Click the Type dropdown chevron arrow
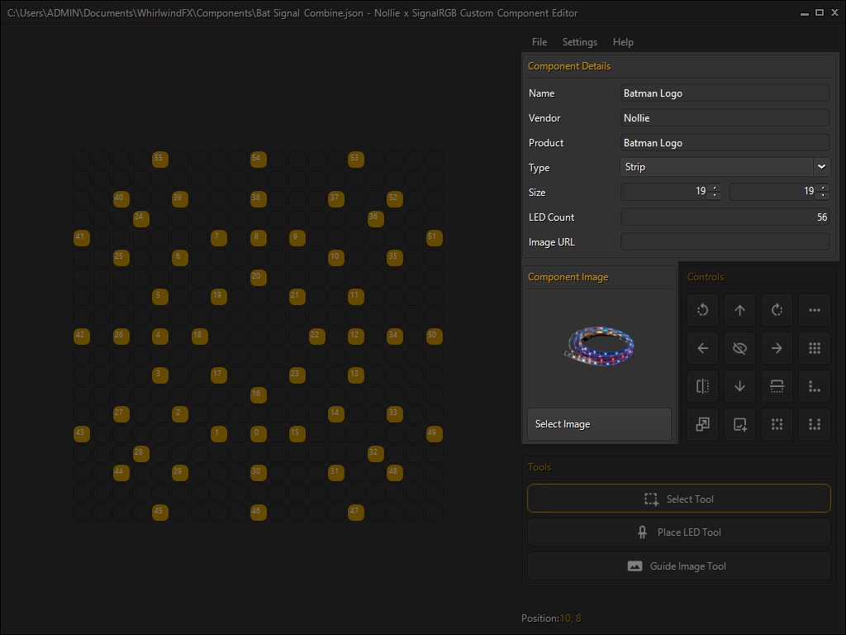Viewport: 846px width, 635px height. (x=821, y=167)
